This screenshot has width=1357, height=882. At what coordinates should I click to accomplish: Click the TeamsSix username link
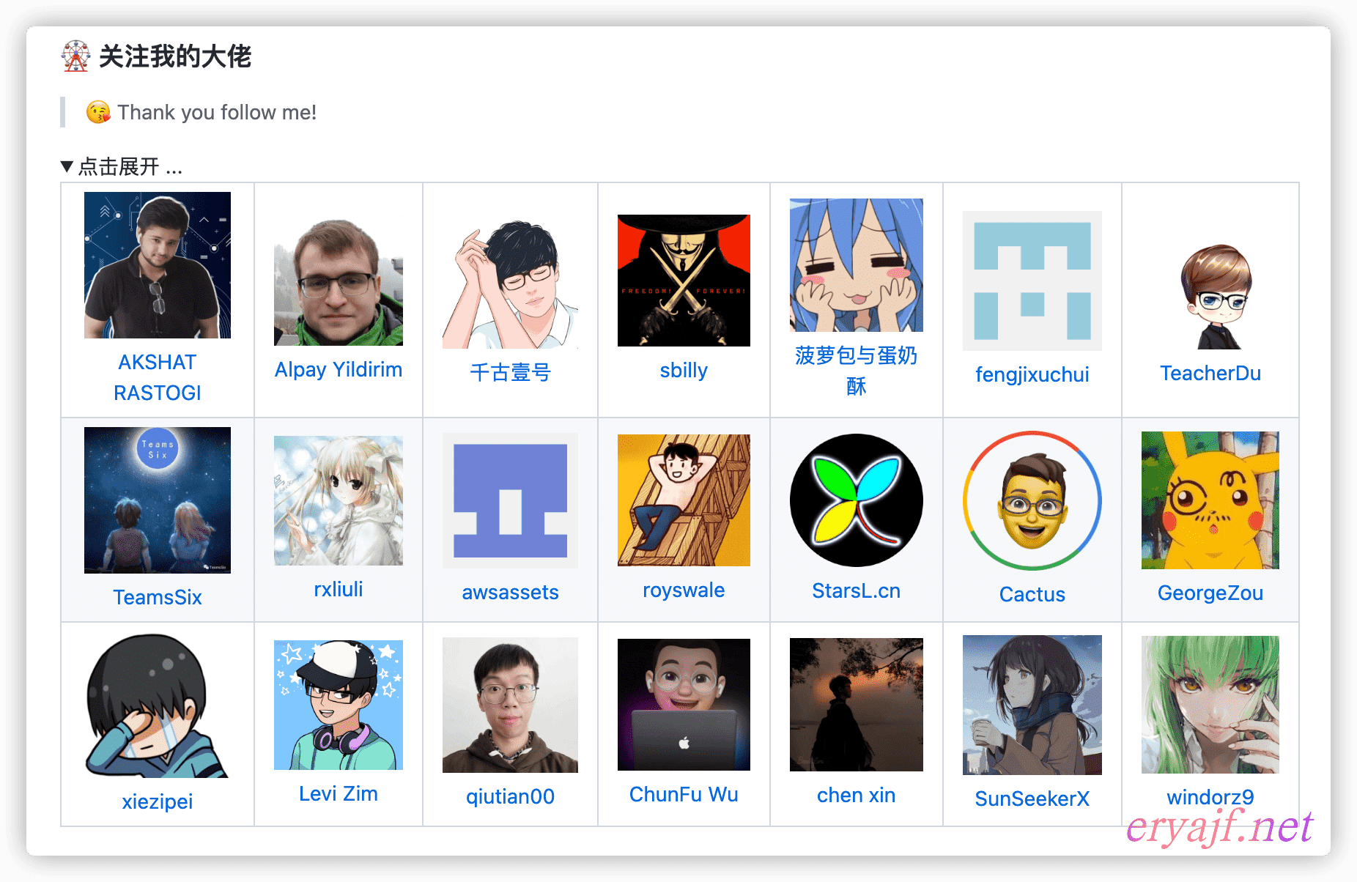pyautogui.click(x=157, y=597)
